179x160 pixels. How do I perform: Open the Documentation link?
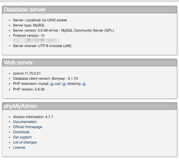tap(25, 122)
